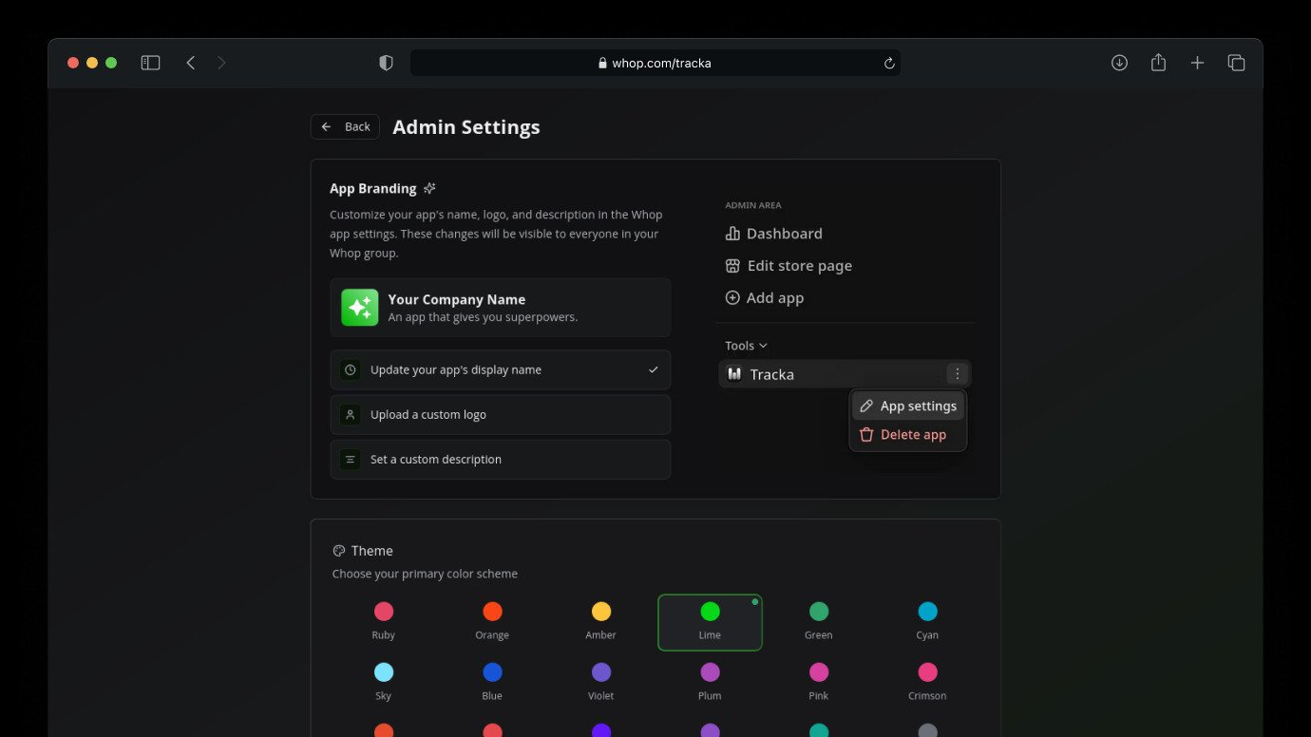Select the Plum color scheme
The height and width of the screenshot is (737, 1311).
point(710,683)
